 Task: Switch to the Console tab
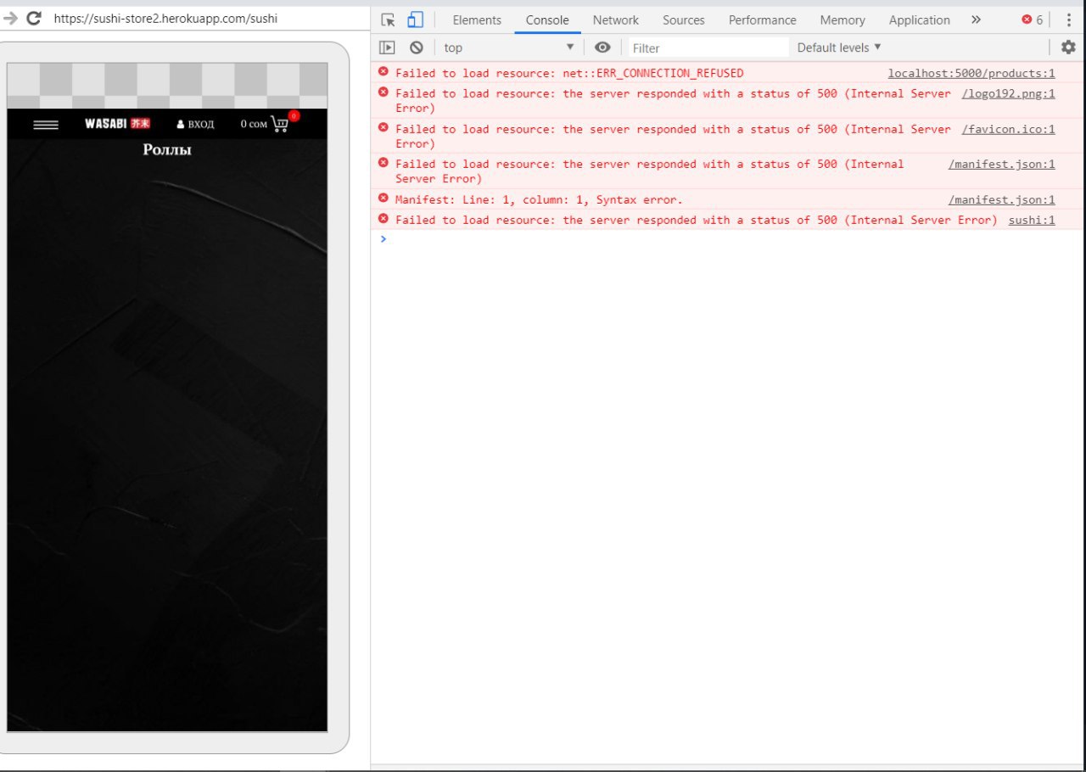pyautogui.click(x=547, y=20)
